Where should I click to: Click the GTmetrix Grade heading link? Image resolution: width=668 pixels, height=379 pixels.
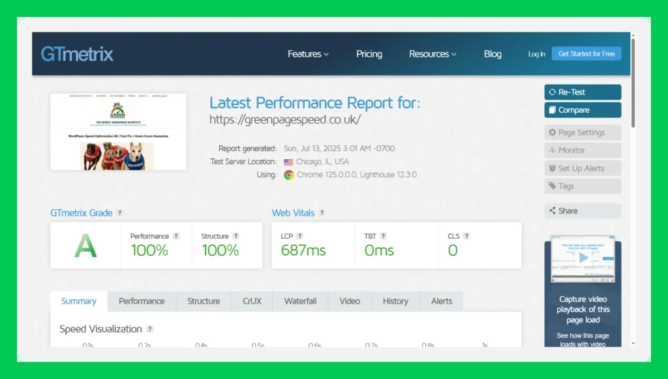(x=82, y=213)
